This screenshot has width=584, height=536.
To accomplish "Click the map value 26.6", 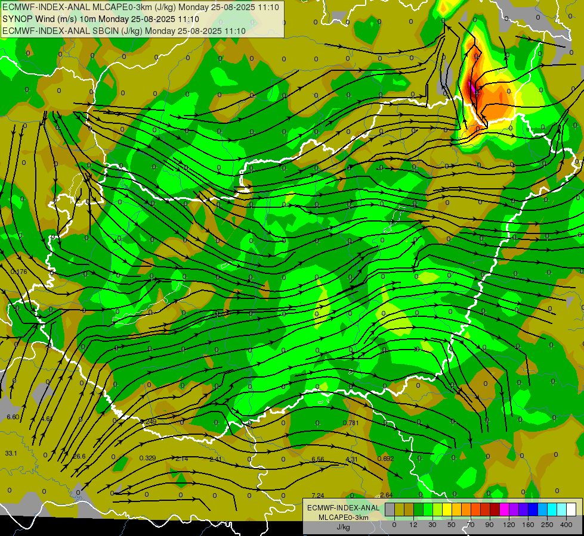I will pos(79,456).
